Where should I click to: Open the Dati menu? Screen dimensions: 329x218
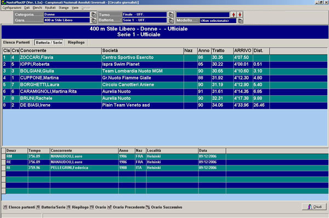[x=27, y=8]
